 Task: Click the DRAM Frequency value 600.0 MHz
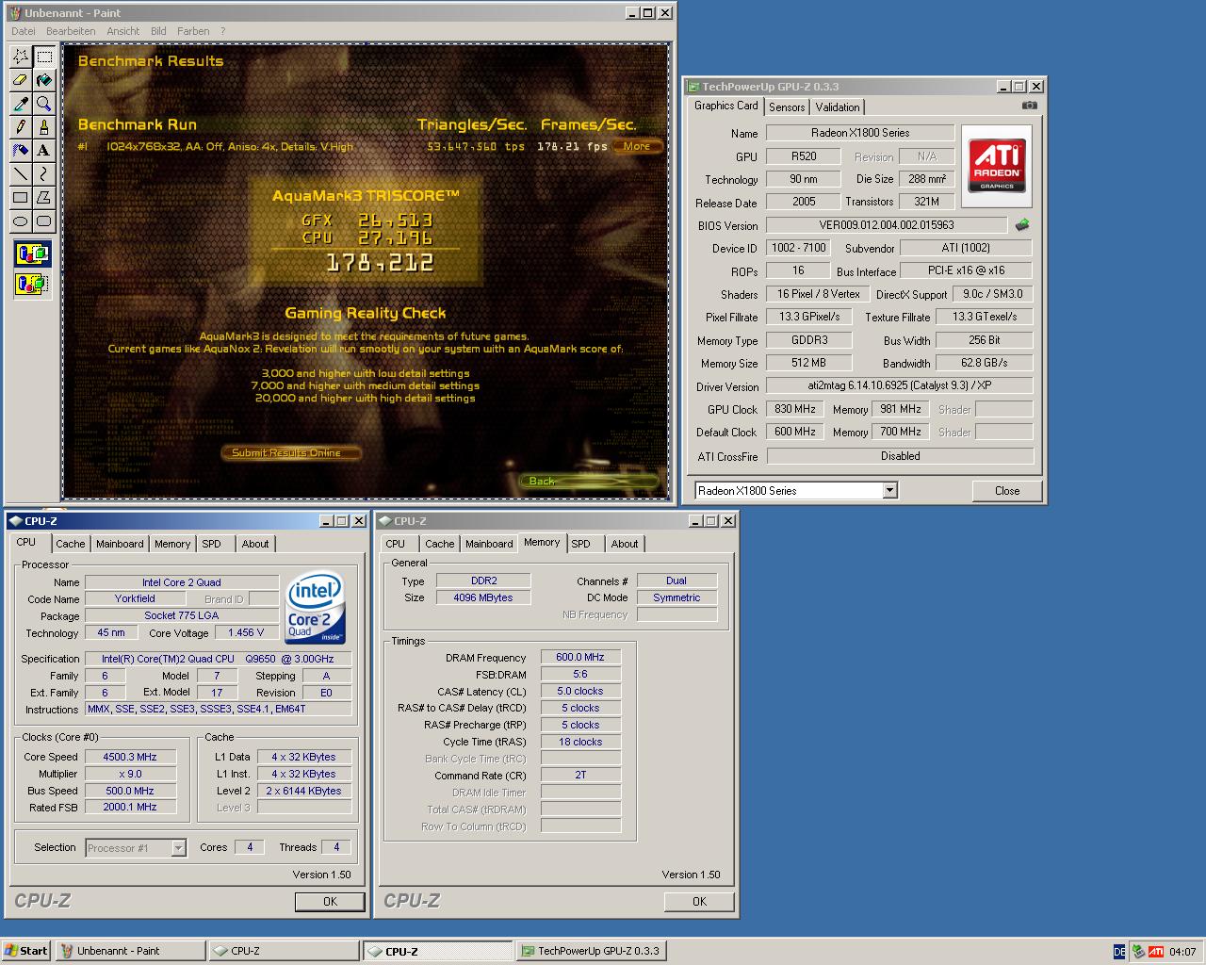click(x=580, y=657)
